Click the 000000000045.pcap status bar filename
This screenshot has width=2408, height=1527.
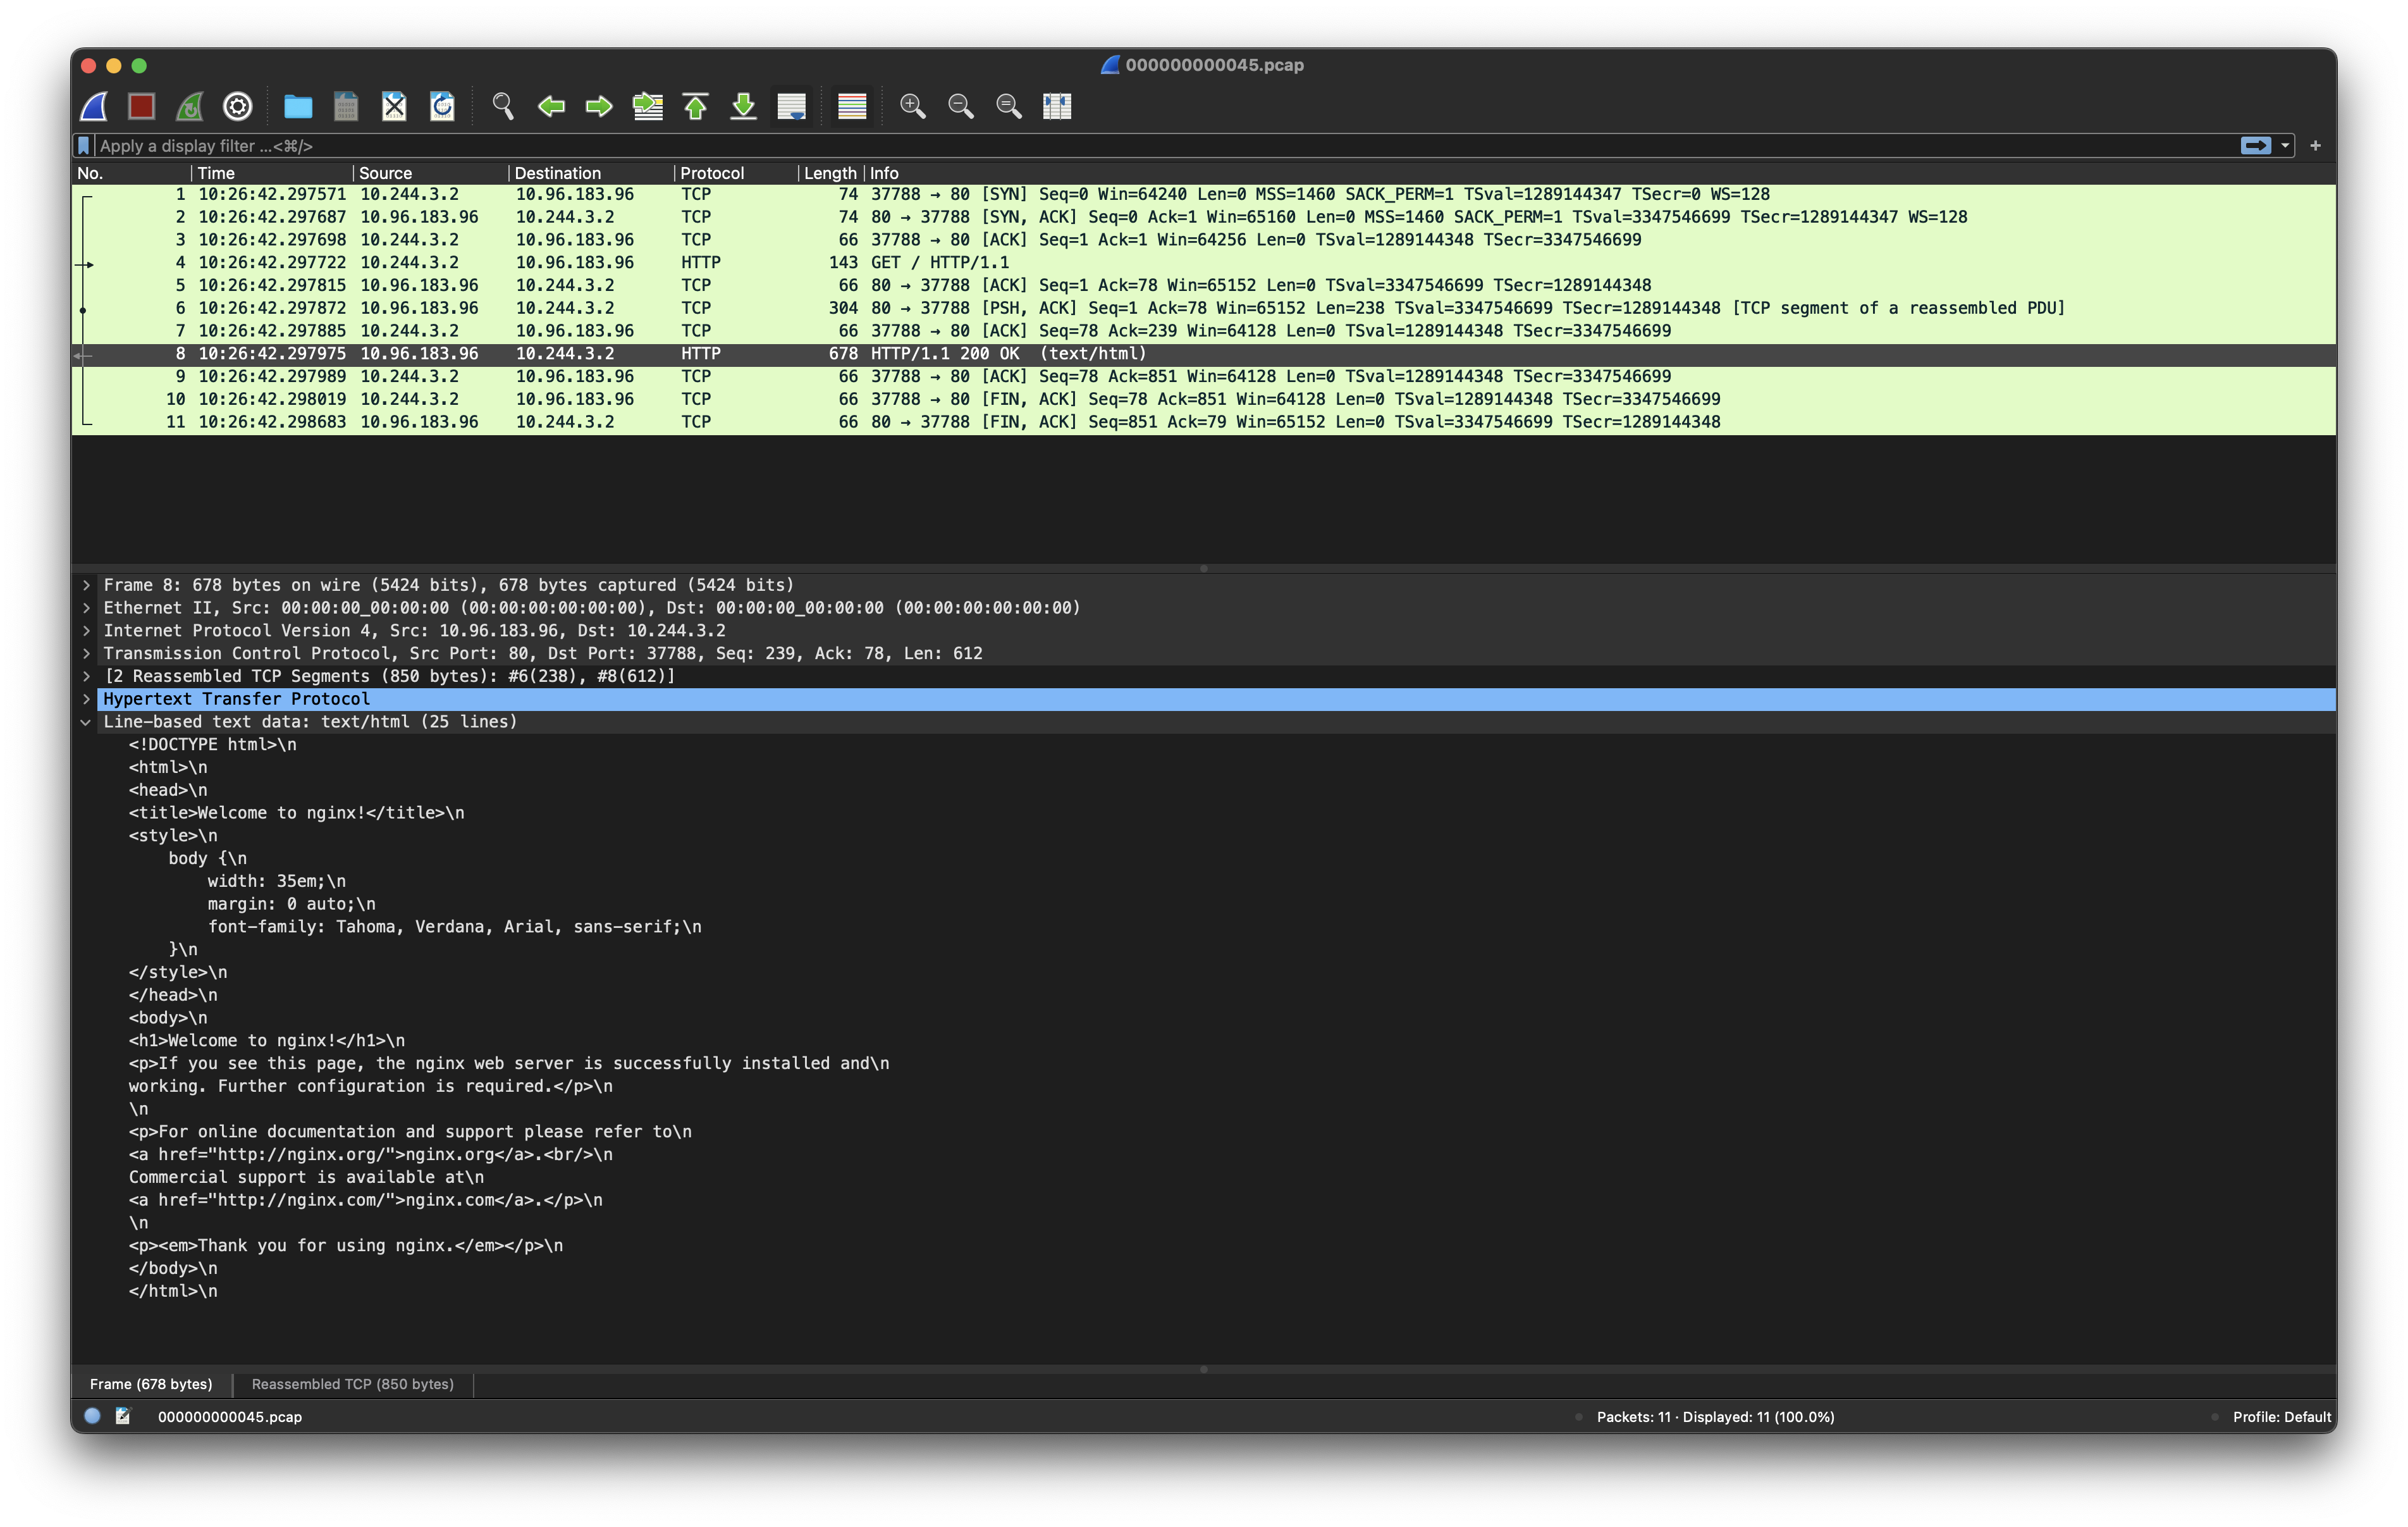pos(230,1417)
